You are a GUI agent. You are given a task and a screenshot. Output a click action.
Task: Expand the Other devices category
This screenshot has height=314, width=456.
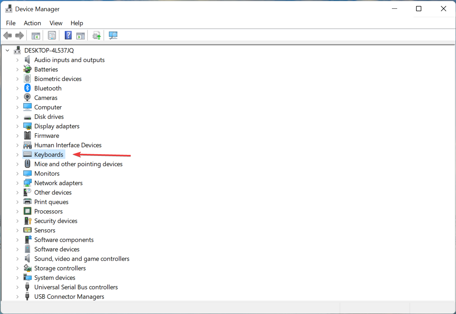(x=18, y=192)
